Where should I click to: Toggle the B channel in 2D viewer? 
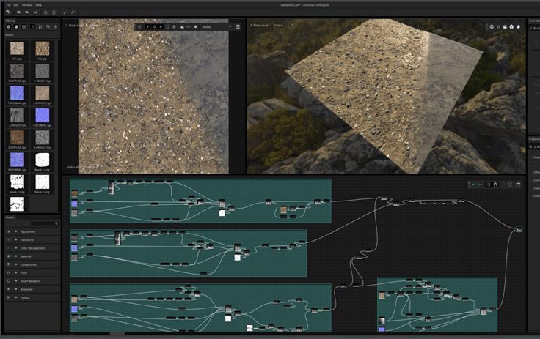(x=161, y=27)
